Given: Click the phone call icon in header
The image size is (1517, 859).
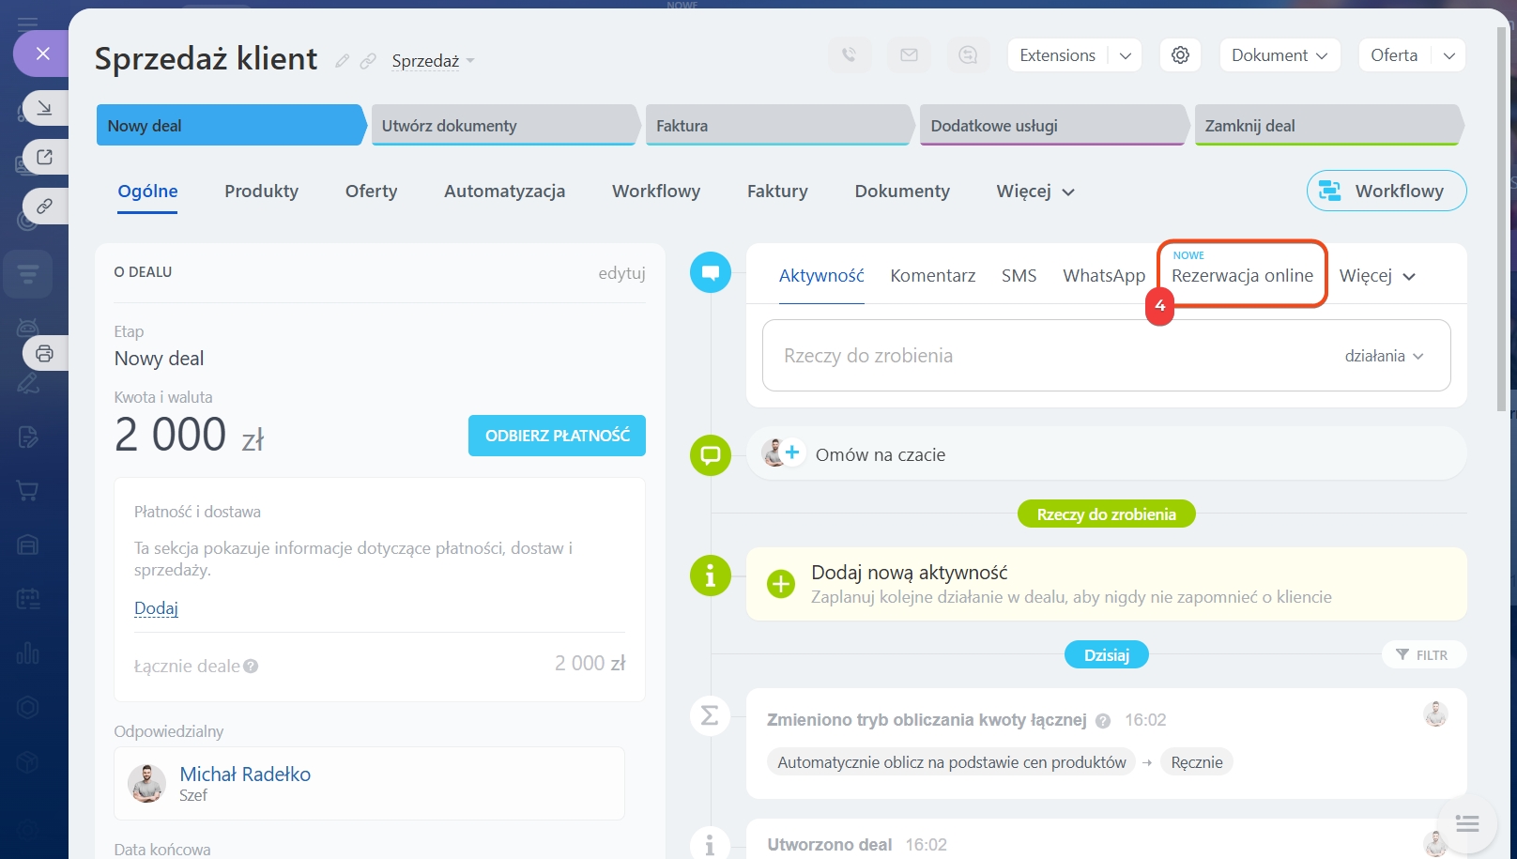Looking at the screenshot, I should pyautogui.click(x=849, y=55).
